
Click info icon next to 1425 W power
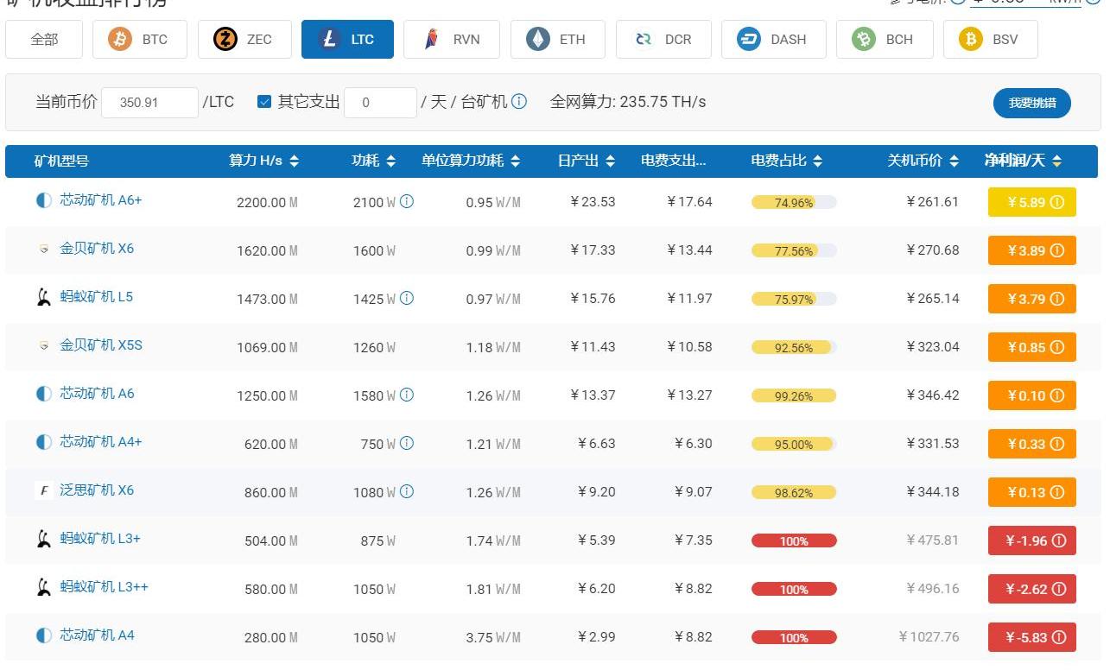click(406, 298)
